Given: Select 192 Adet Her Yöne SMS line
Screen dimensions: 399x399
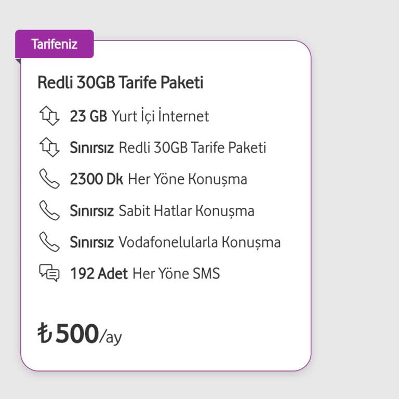Looking at the screenshot, I should pos(145,274).
